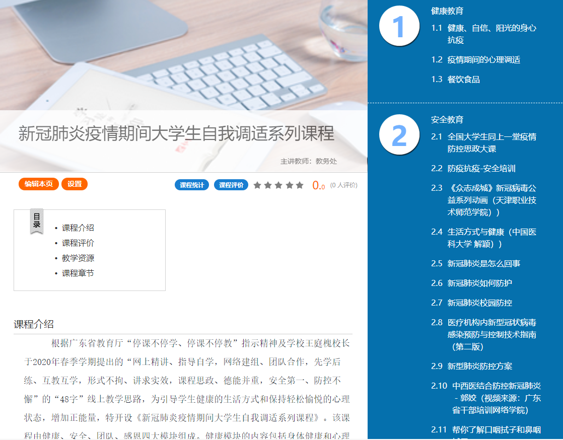Select section 2.5 新冠肺炎是怎么回事
Screen dimensions: 563x440
coord(483,263)
